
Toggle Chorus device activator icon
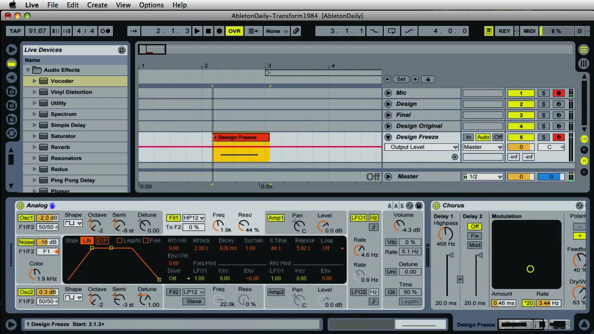click(436, 206)
